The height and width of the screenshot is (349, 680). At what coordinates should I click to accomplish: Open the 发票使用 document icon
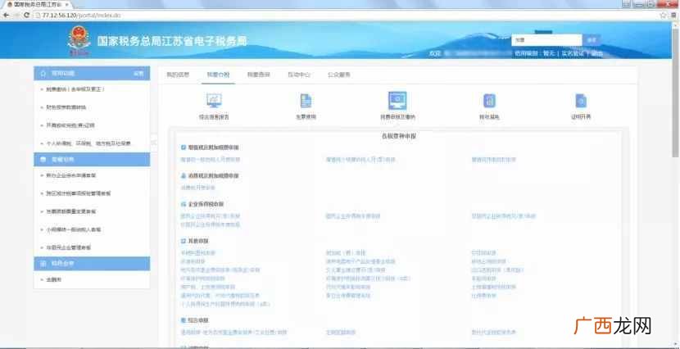tap(306, 101)
